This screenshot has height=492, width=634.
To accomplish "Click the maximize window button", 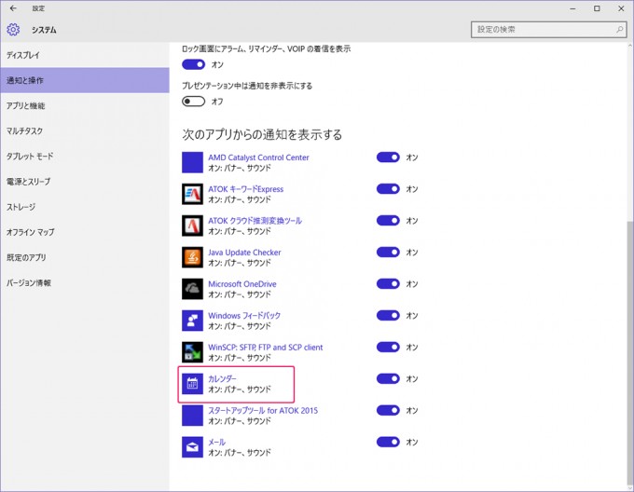I will tap(597, 8).
